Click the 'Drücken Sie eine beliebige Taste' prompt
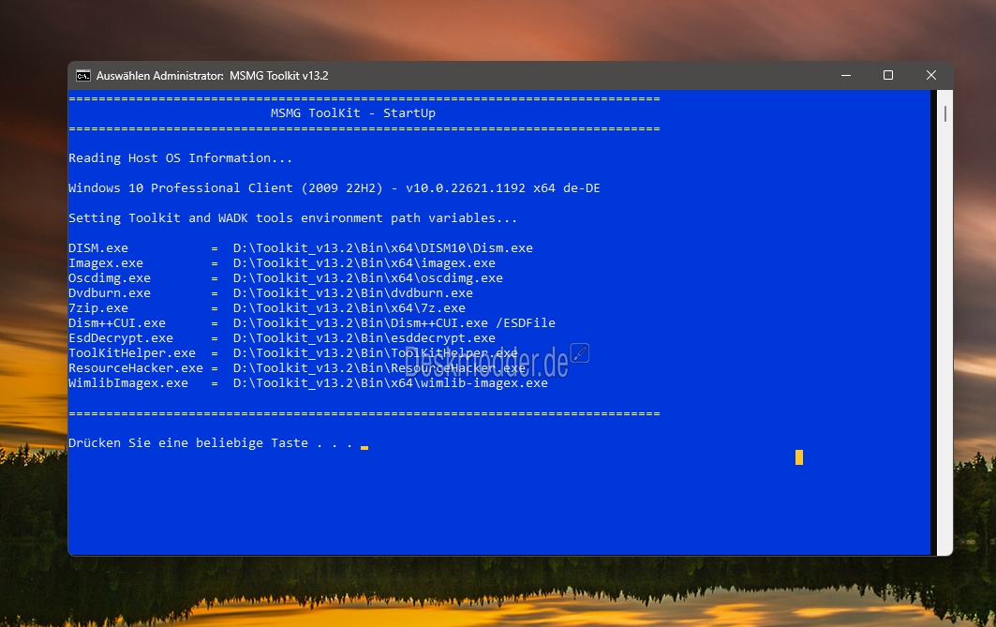 (x=210, y=442)
